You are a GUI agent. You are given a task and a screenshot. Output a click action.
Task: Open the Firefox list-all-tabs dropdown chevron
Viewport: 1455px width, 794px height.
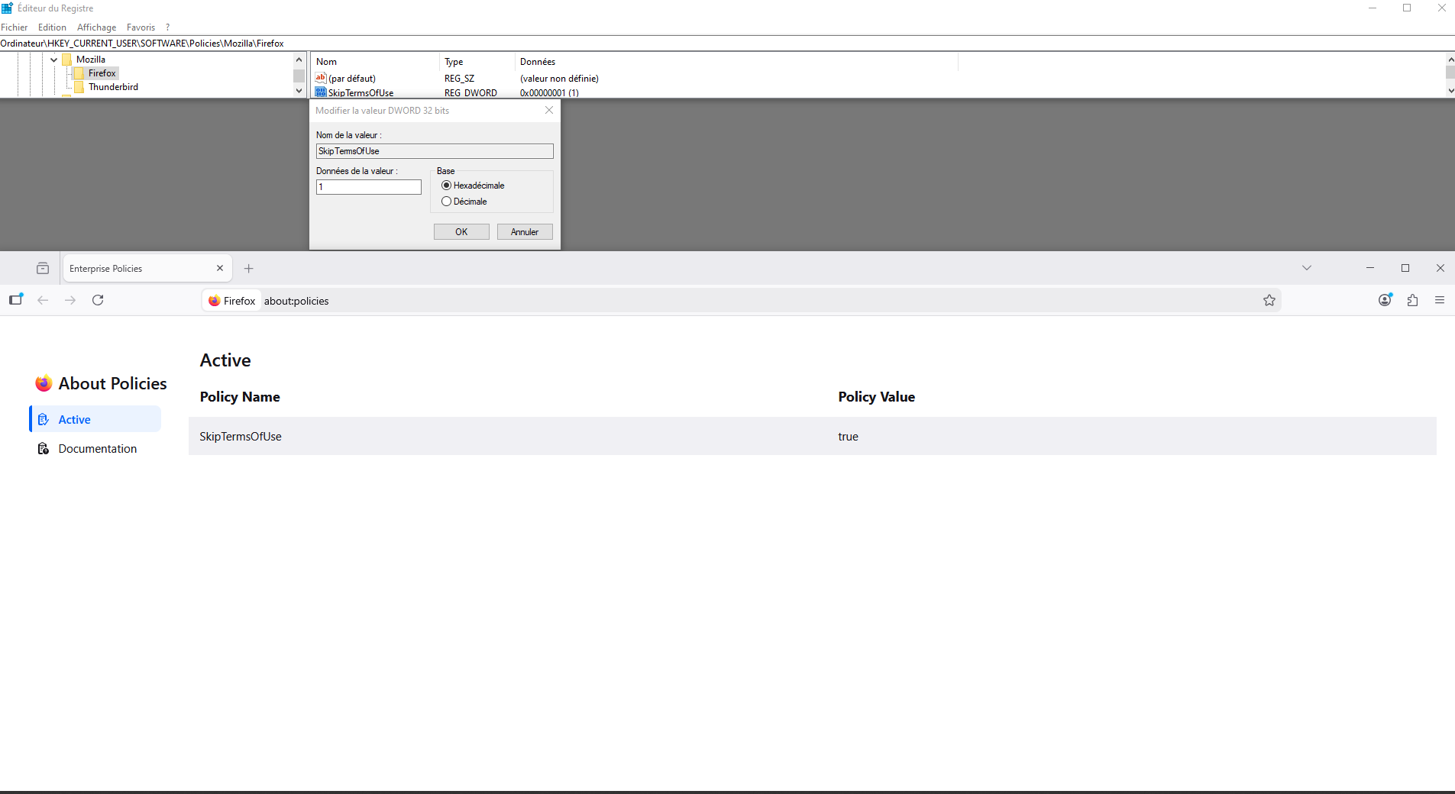1307,268
